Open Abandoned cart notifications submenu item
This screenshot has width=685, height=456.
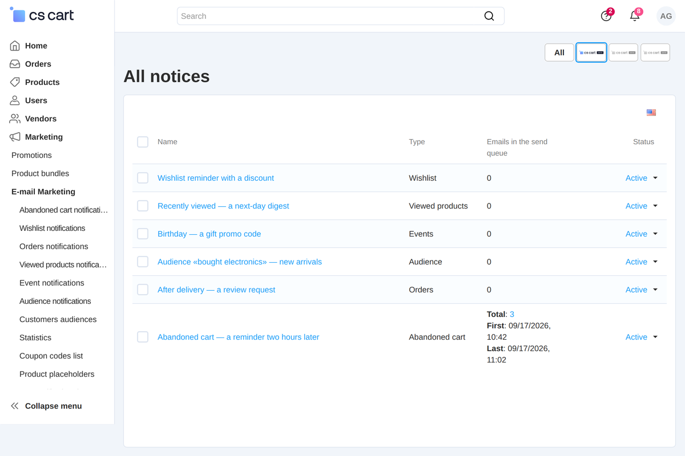tap(63, 210)
